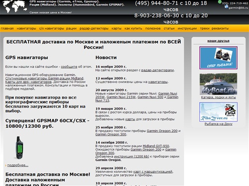Open the треки menu item
Image resolution: width=249 pixels, height=186 pixels.
click(205, 28)
